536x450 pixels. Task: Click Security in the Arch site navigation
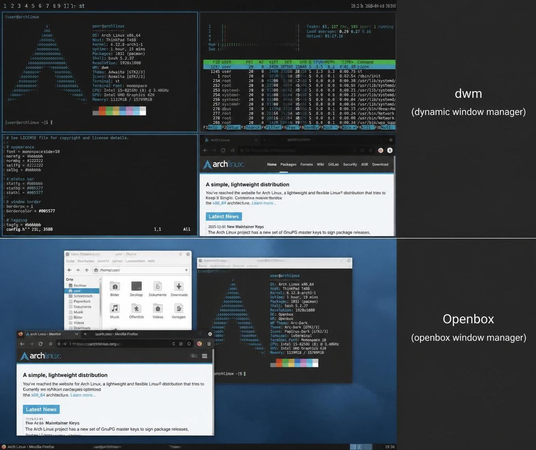350,164
